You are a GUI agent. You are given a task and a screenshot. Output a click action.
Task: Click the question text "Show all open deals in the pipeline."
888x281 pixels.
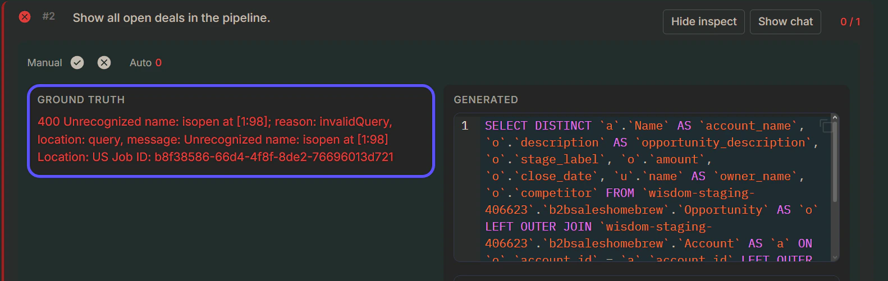[171, 18]
